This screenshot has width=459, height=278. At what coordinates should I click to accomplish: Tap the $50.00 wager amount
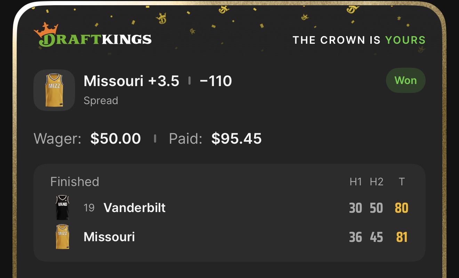115,138
